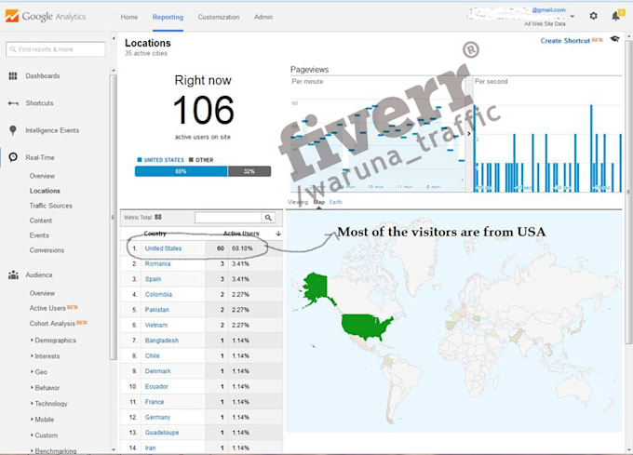Select Bangladesh in country table
The width and height of the screenshot is (633, 455).
coord(161,341)
